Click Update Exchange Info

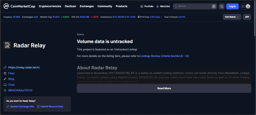tap(20, 106)
